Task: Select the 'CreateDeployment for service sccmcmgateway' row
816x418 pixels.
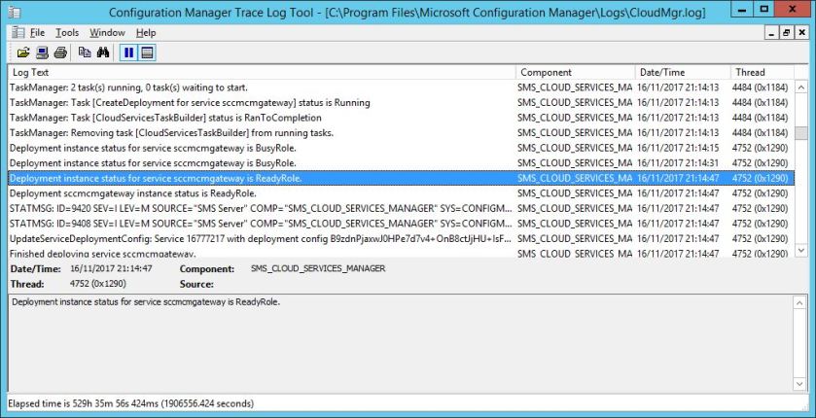Action: [402, 102]
